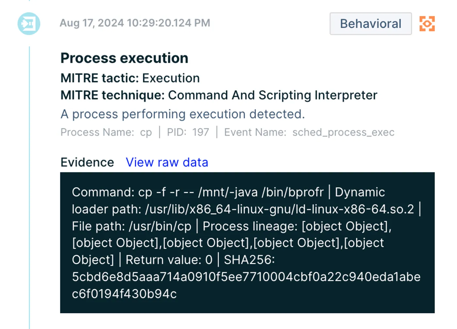The image size is (457, 329).
Task: Click MITRE technique Command And Scripting Interpreter
Action: [x=219, y=95]
